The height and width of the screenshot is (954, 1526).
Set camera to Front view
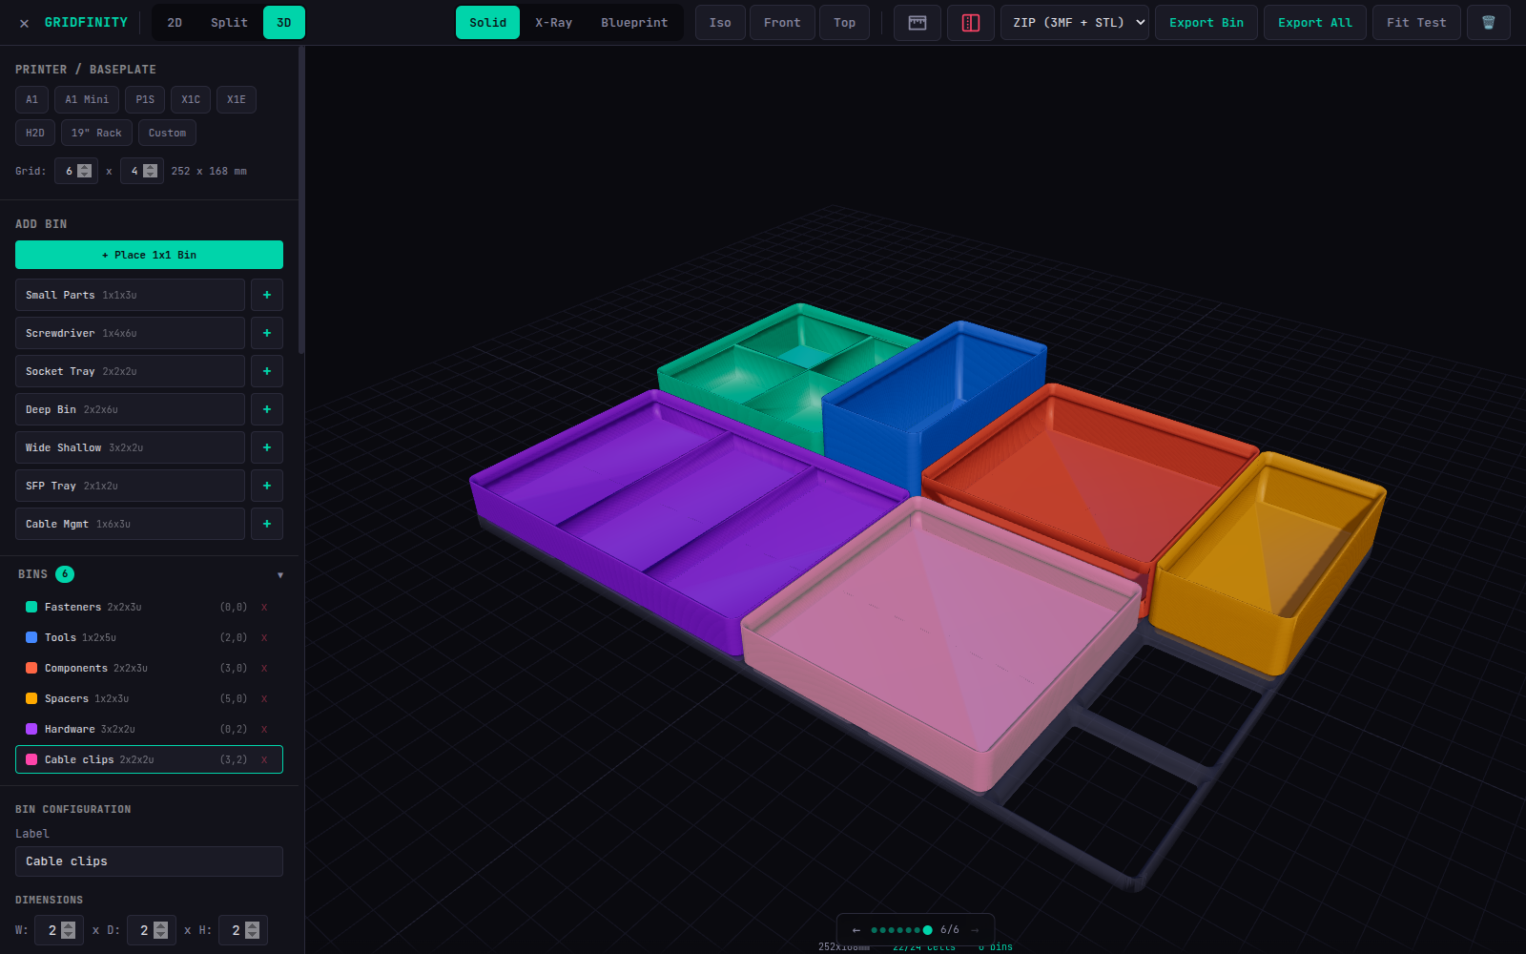[x=782, y=23]
